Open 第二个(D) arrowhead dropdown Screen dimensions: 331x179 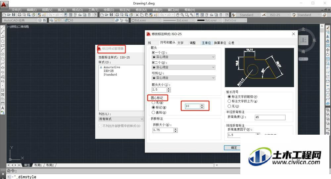coord(183,67)
